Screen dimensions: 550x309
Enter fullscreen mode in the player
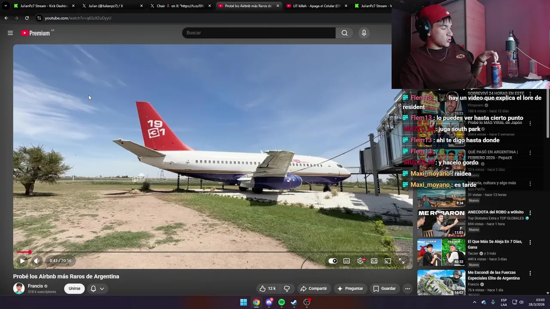(402, 261)
